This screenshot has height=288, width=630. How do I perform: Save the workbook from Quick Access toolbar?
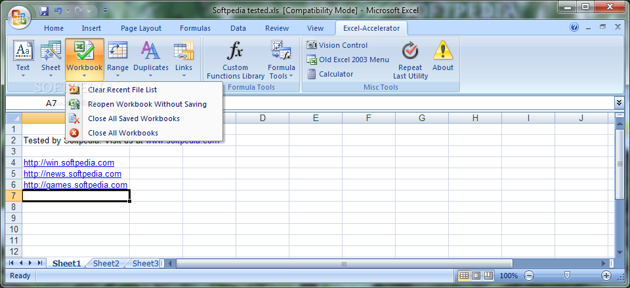pos(44,11)
